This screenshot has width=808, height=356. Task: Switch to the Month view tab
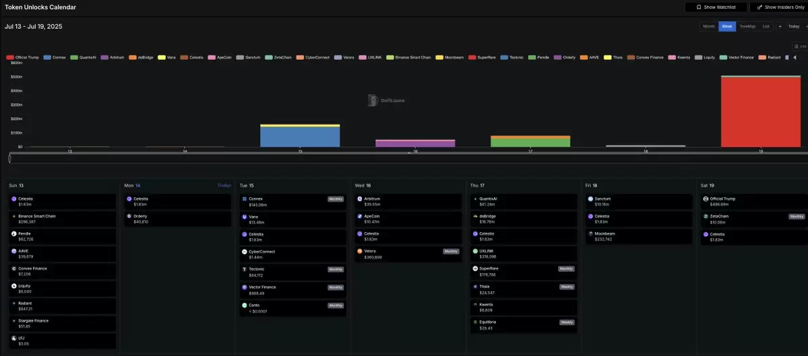coord(709,26)
